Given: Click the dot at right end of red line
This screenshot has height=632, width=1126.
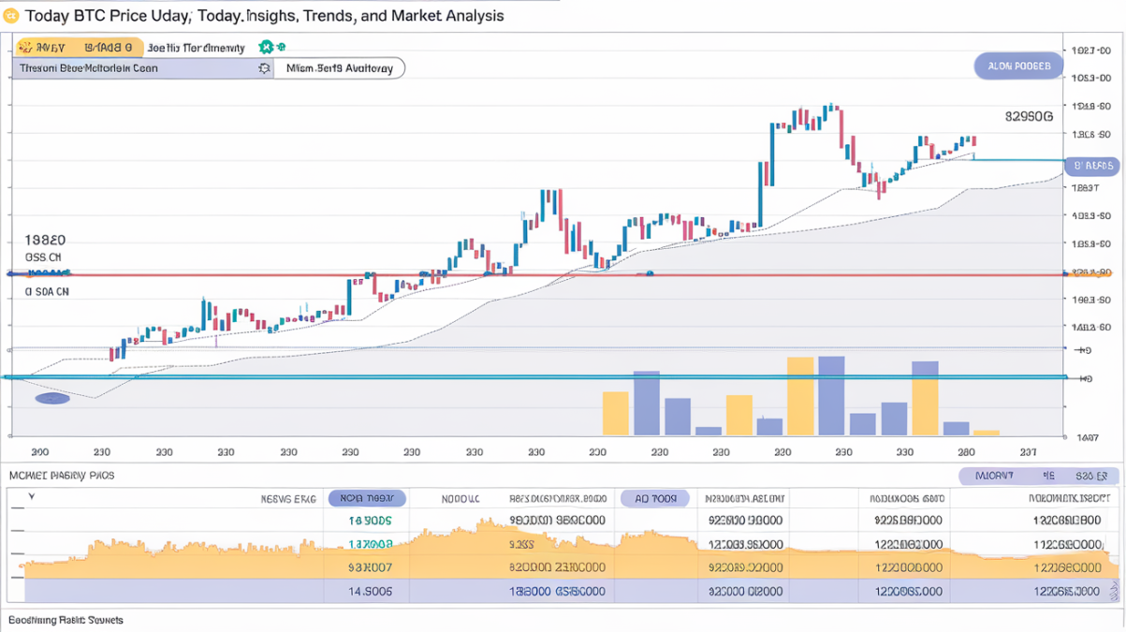Looking at the screenshot, I should point(1067,273).
